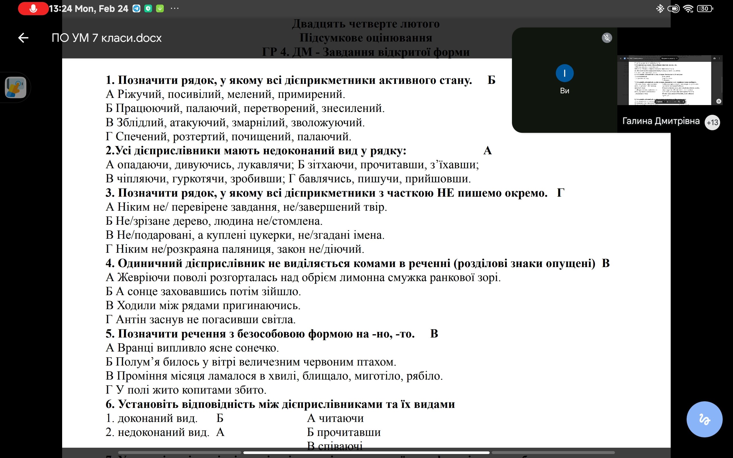Tap the heading Підсумкове оцінювання
The image size is (733, 458).
point(366,38)
